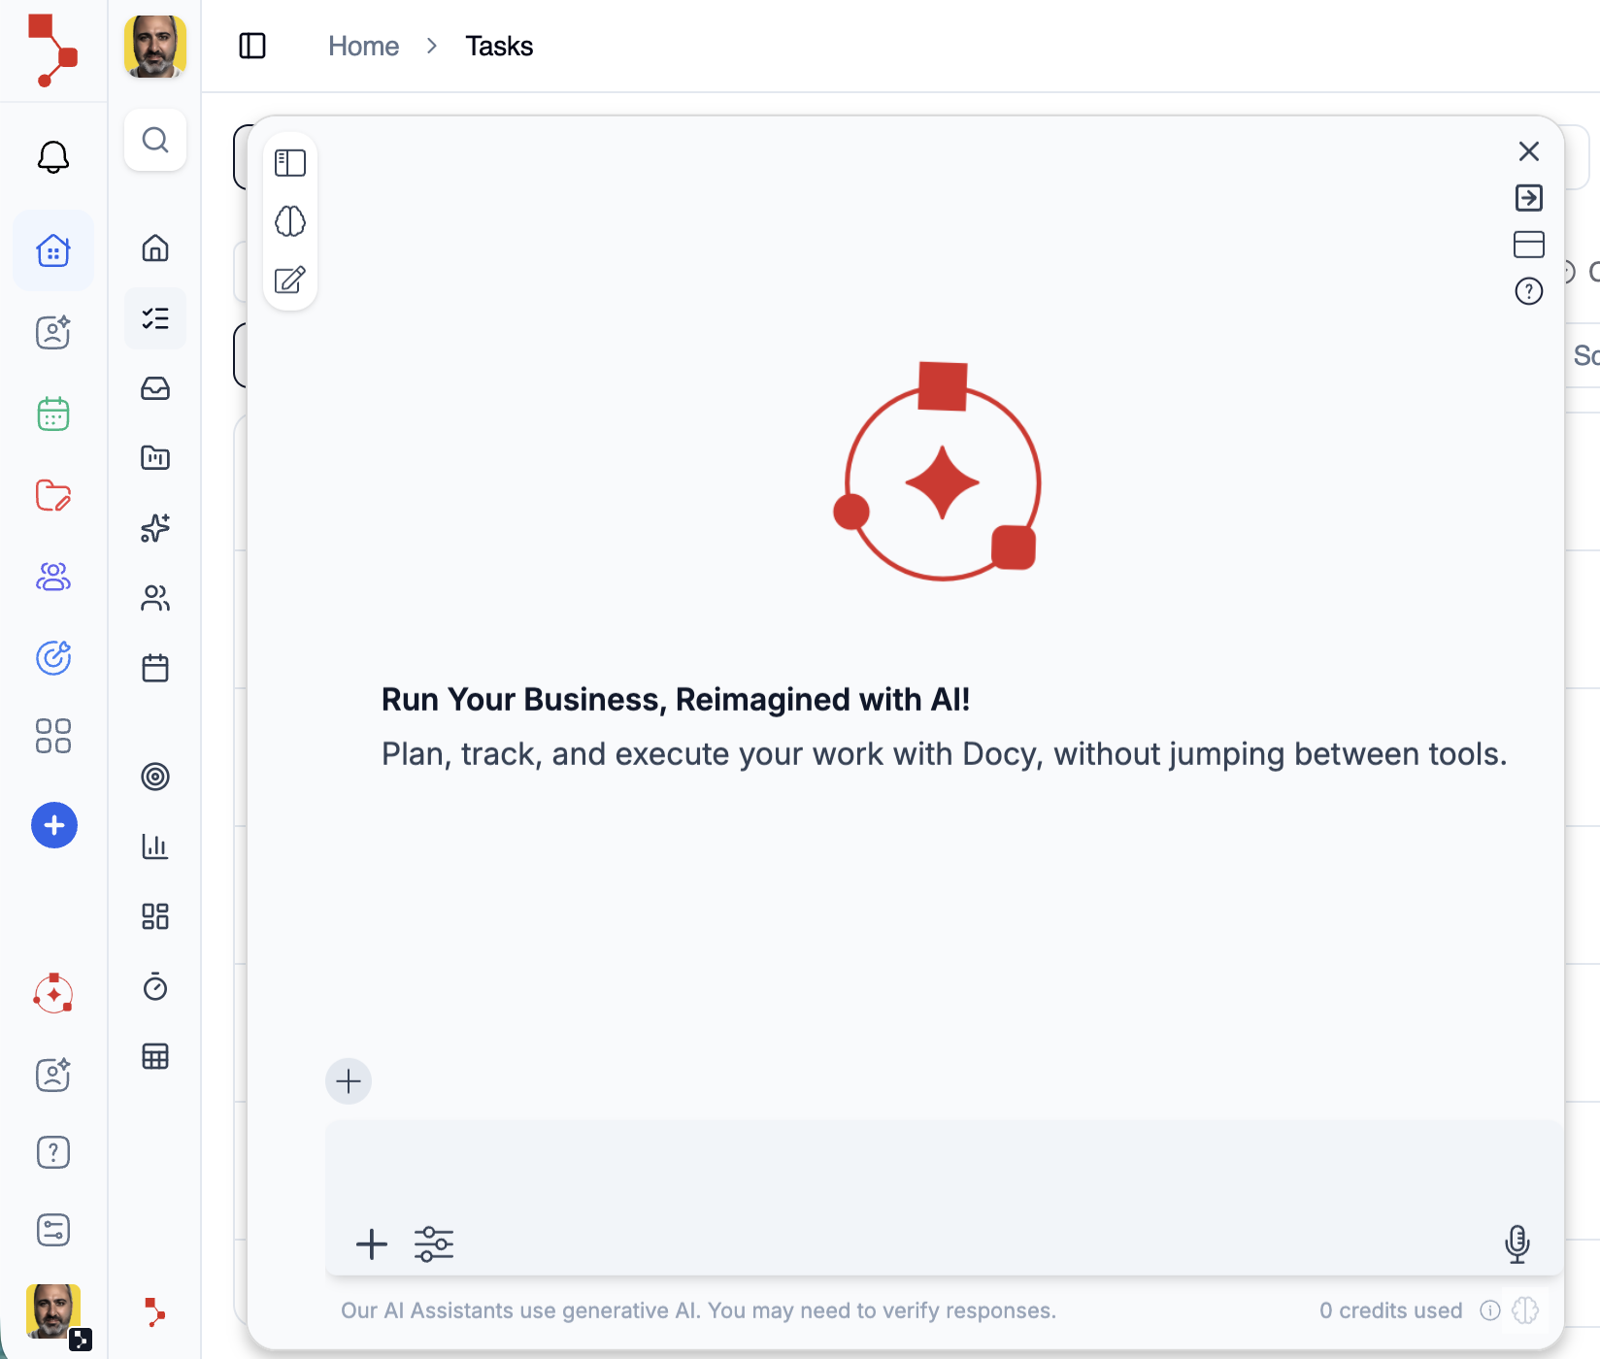The image size is (1600, 1359).
Task: Open the bar chart reports icon
Action: coord(155,846)
